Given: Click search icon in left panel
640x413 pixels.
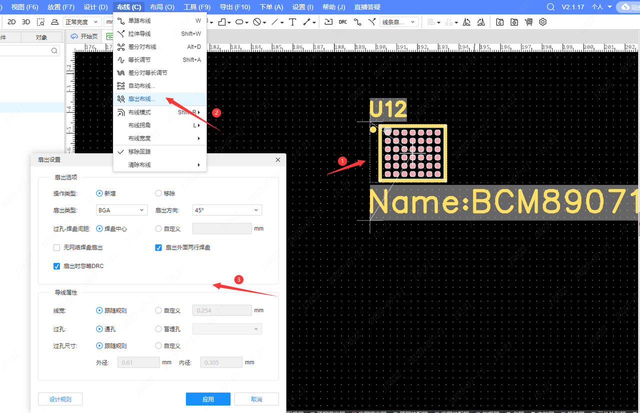Looking at the screenshot, I should (54, 50).
